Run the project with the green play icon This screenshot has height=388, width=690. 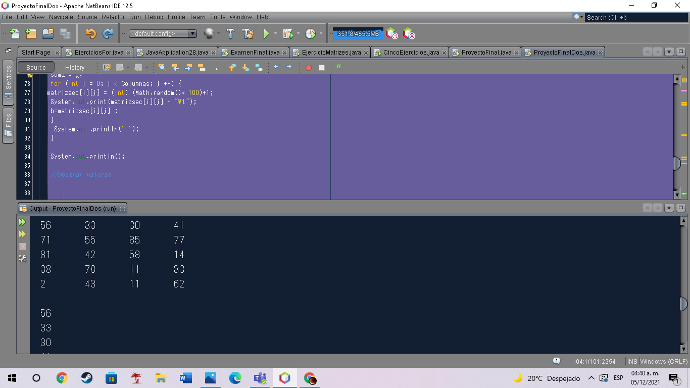(266, 34)
